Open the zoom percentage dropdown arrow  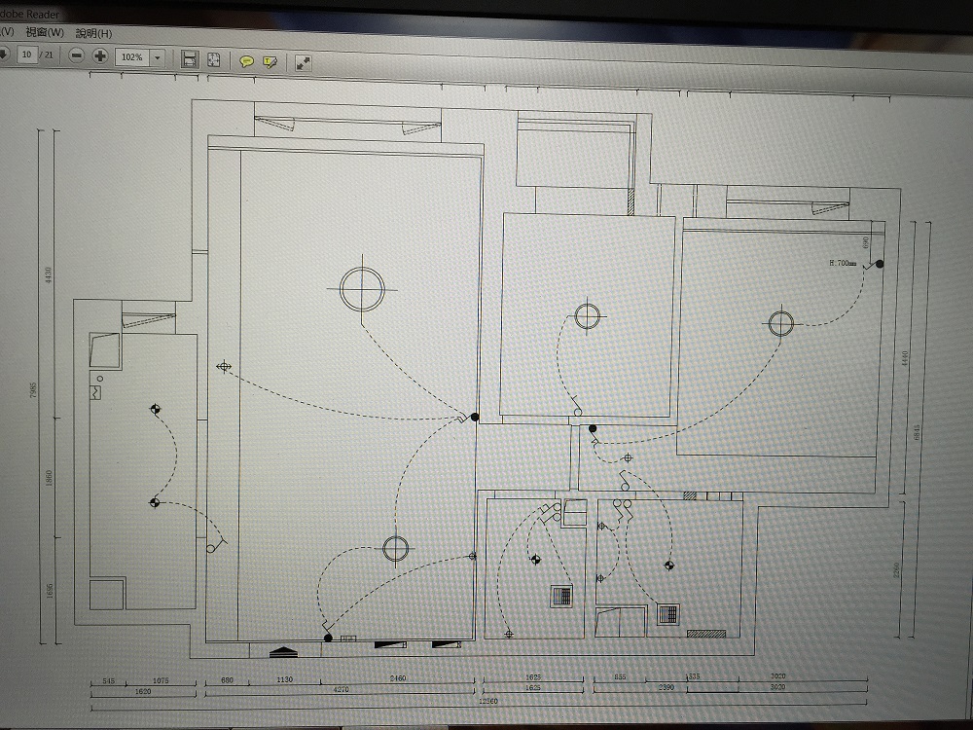tap(157, 58)
